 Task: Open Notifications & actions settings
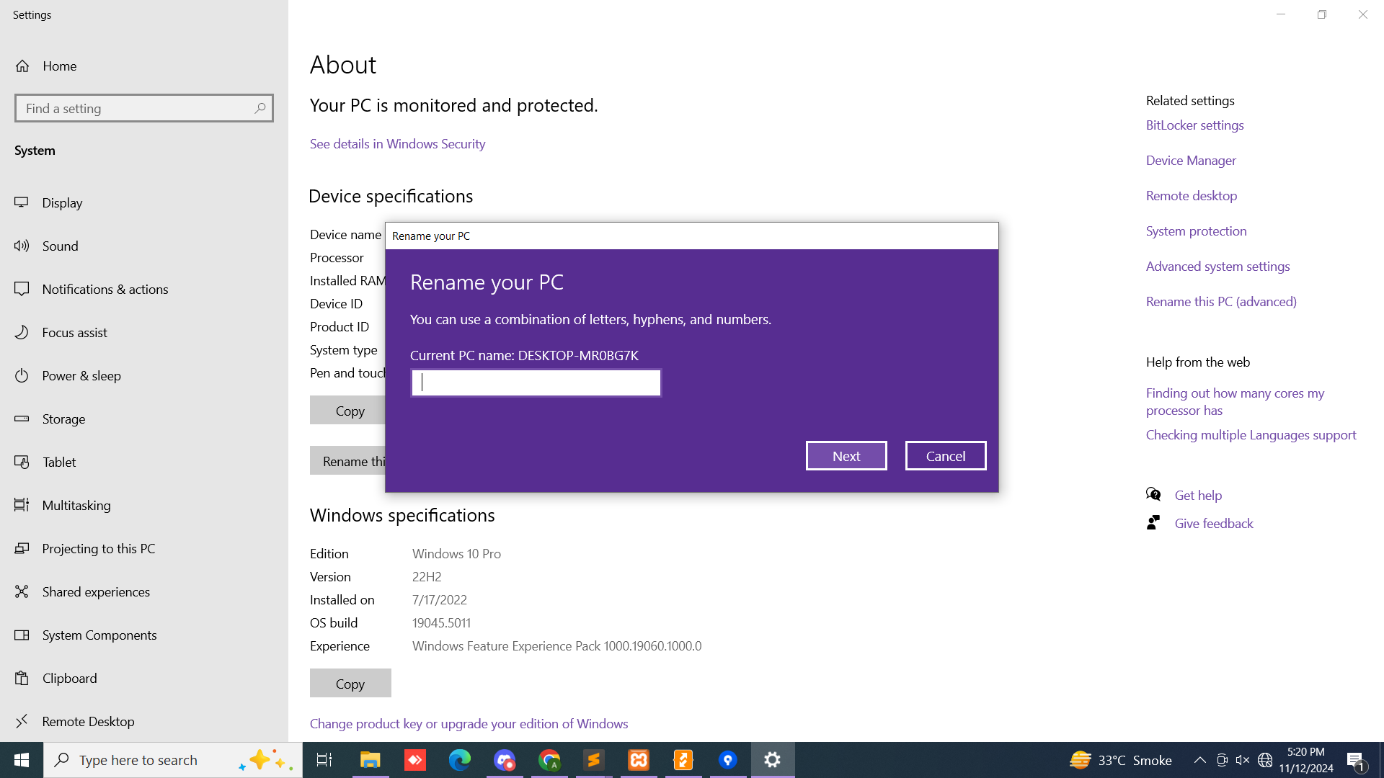(105, 289)
